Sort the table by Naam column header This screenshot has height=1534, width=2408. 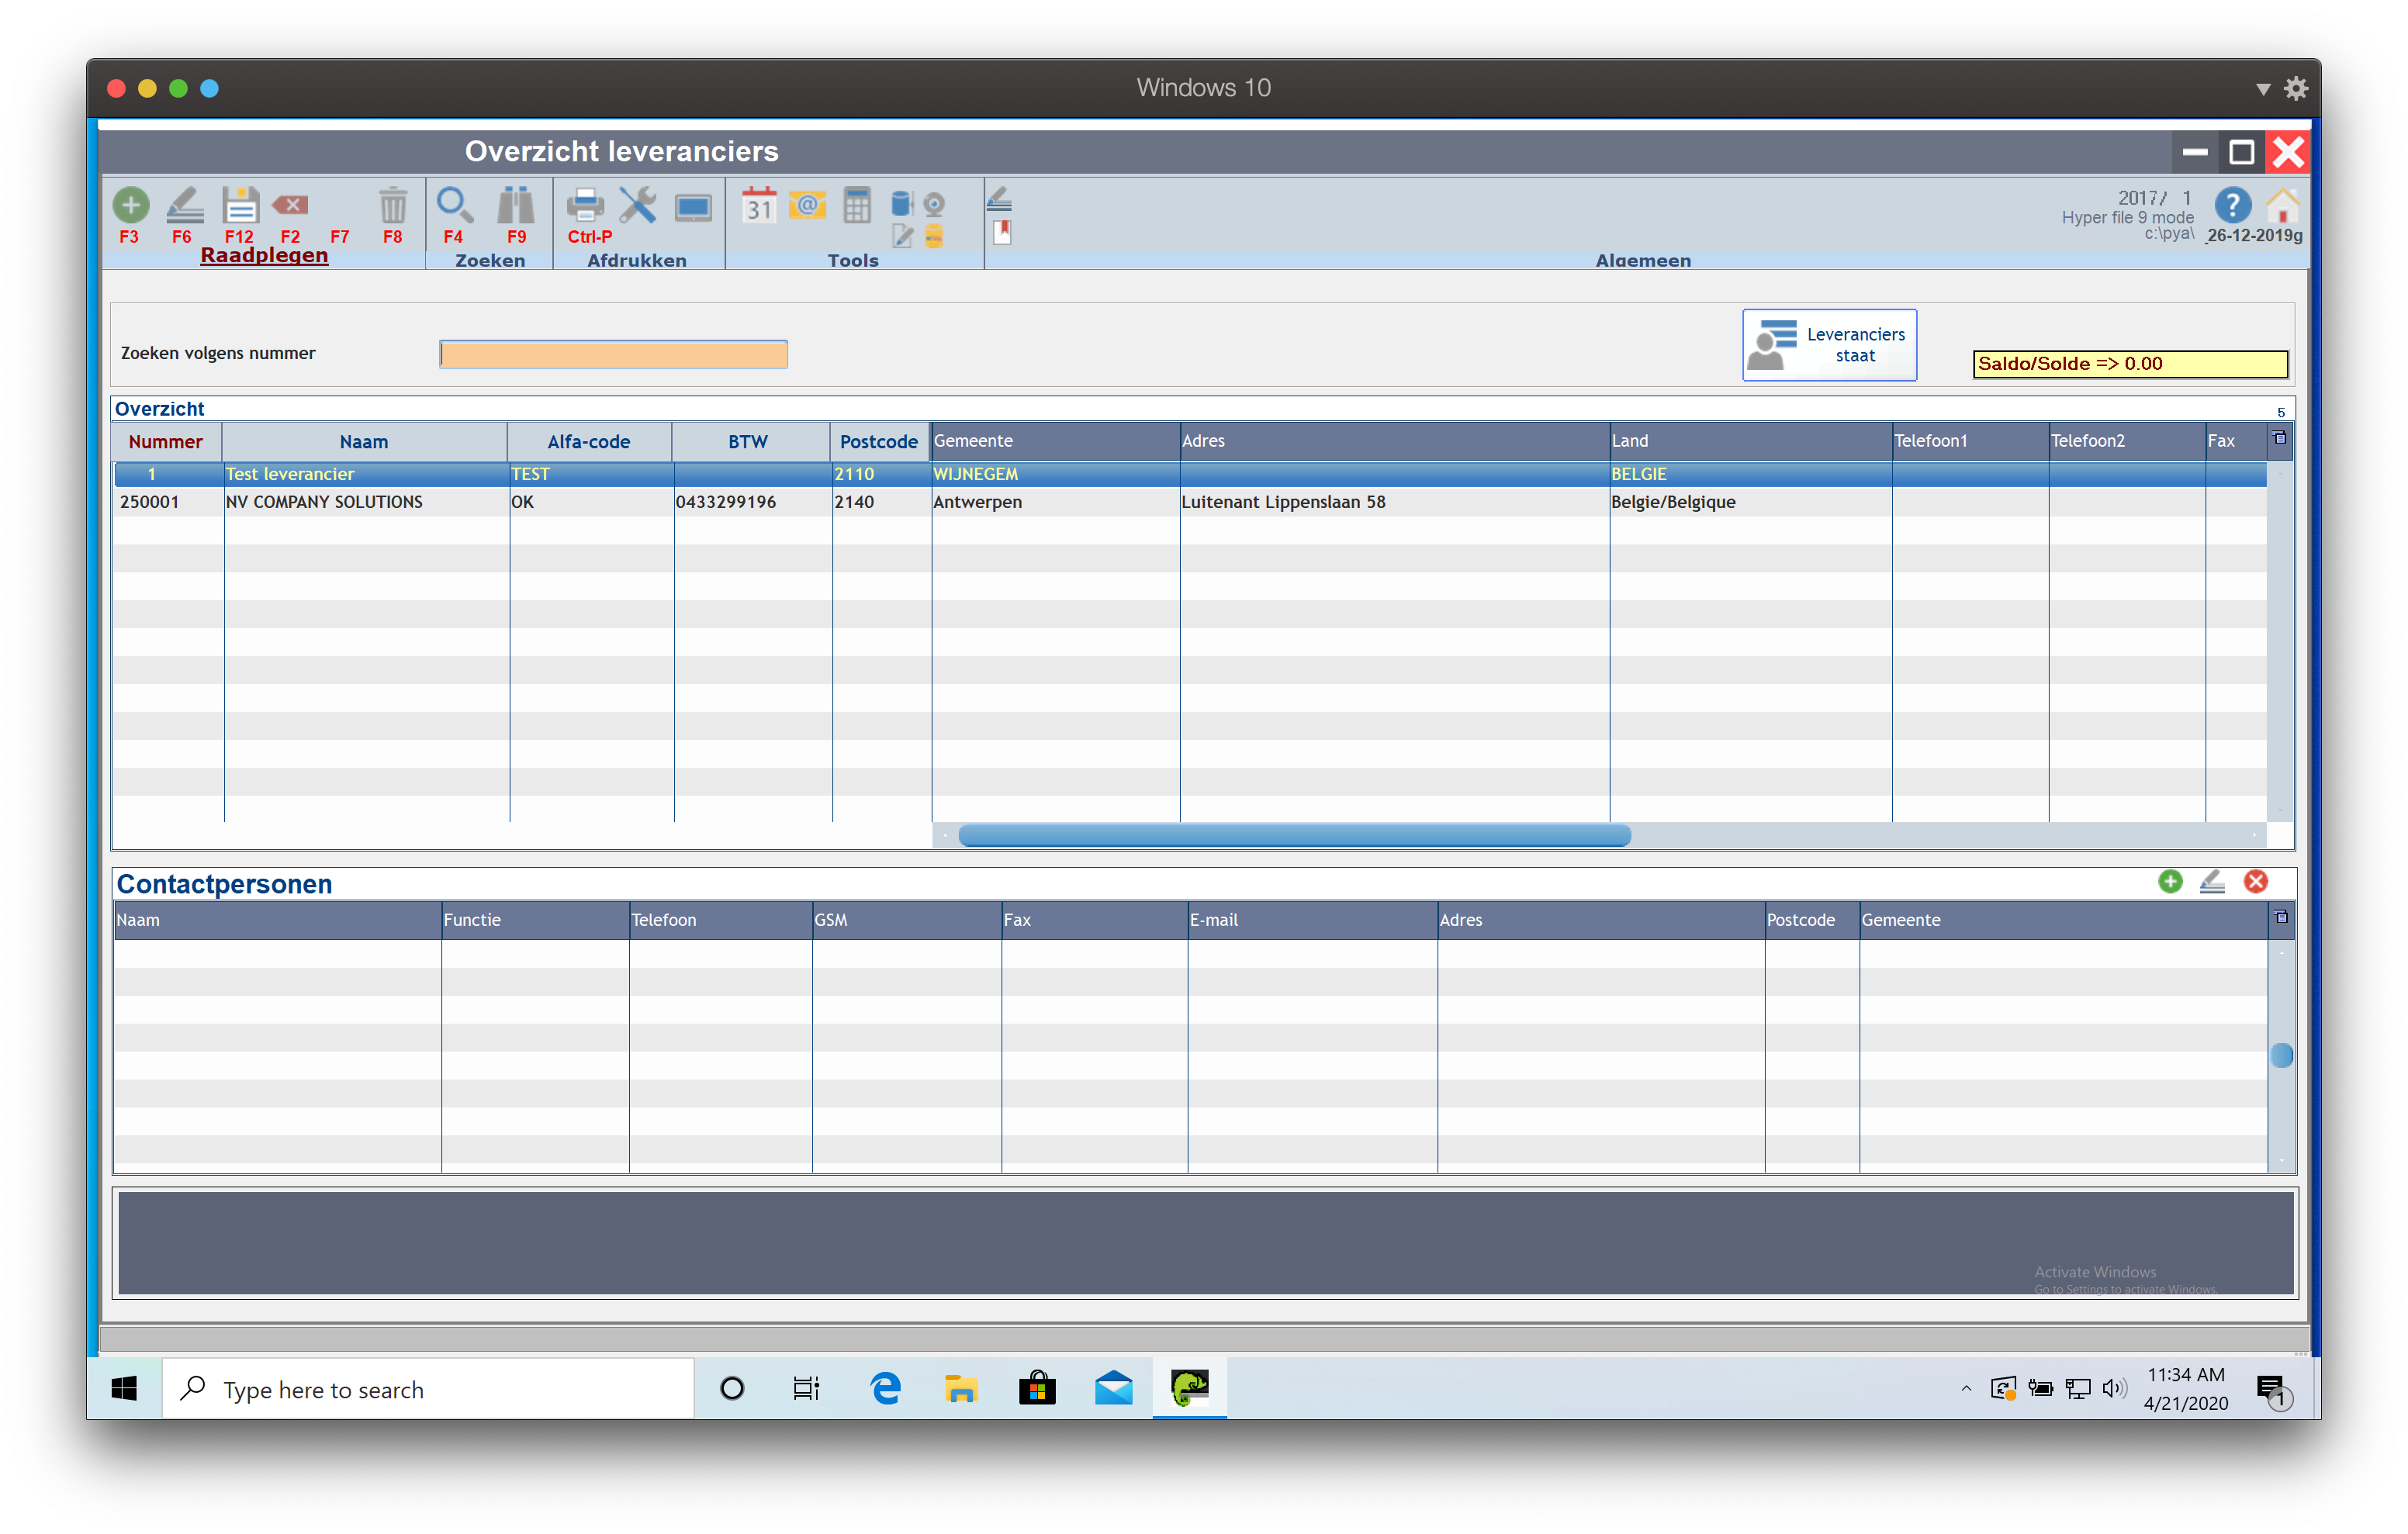(x=363, y=442)
